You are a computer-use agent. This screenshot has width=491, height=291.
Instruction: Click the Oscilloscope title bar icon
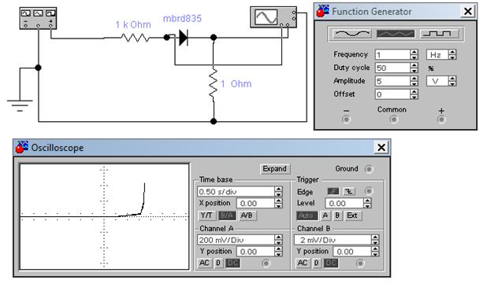pyautogui.click(x=21, y=147)
